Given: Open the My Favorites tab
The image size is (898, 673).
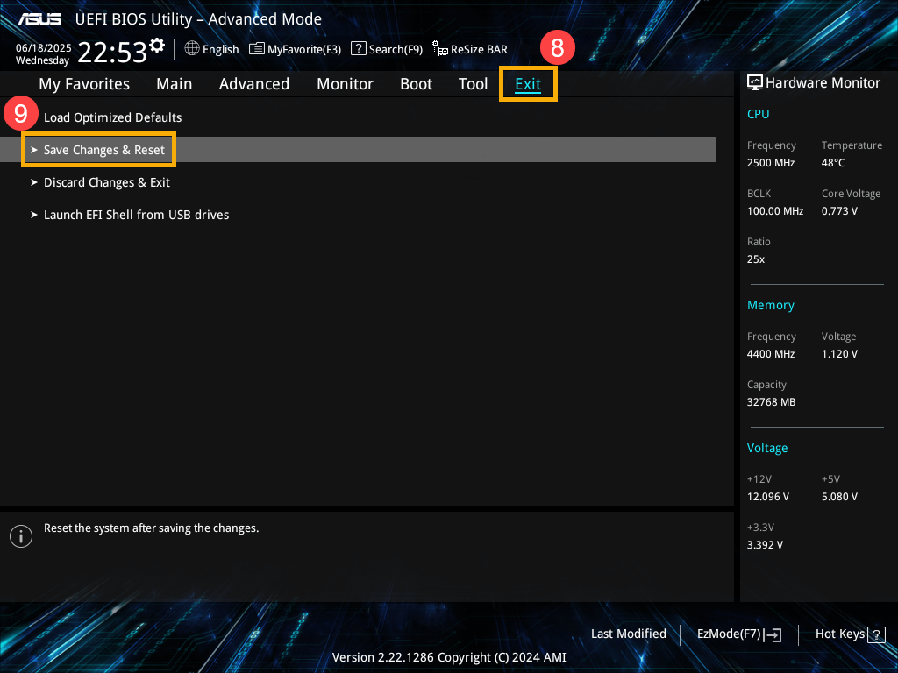Looking at the screenshot, I should coord(84,84).
